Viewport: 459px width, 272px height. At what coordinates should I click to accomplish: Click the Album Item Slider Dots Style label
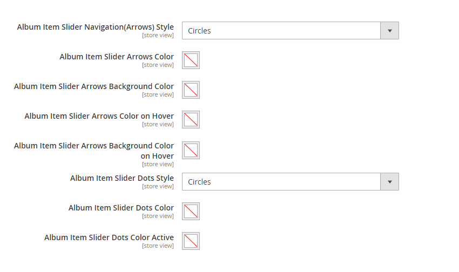122,178
